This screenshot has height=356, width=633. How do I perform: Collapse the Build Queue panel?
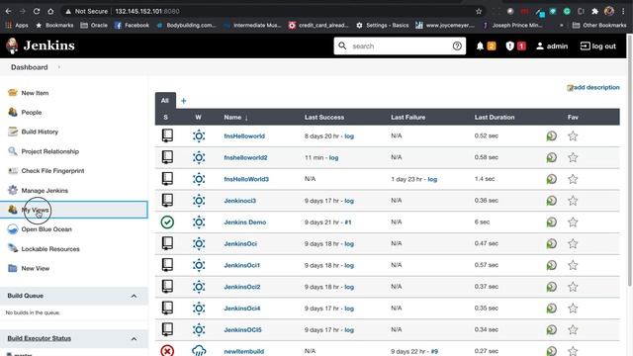point(134,296)
